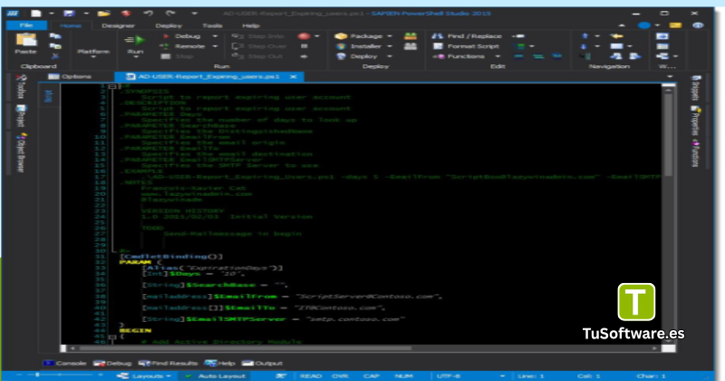Viewport: 725px width, 381px height.
Task: Collapse the comment block at line 1
Action: 111,86
